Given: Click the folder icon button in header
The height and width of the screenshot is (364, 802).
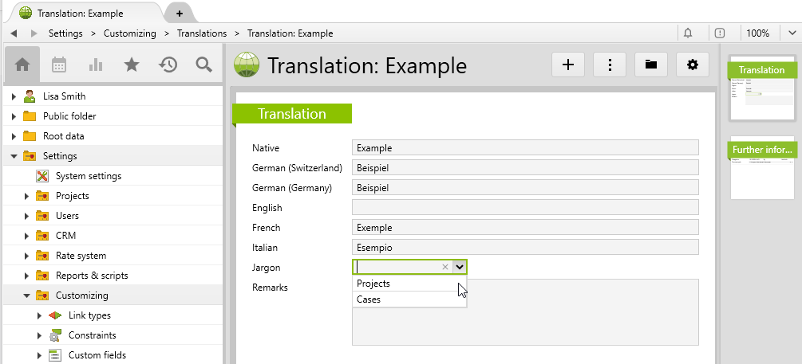Looking at the screenshot, I should pos(651,65).
